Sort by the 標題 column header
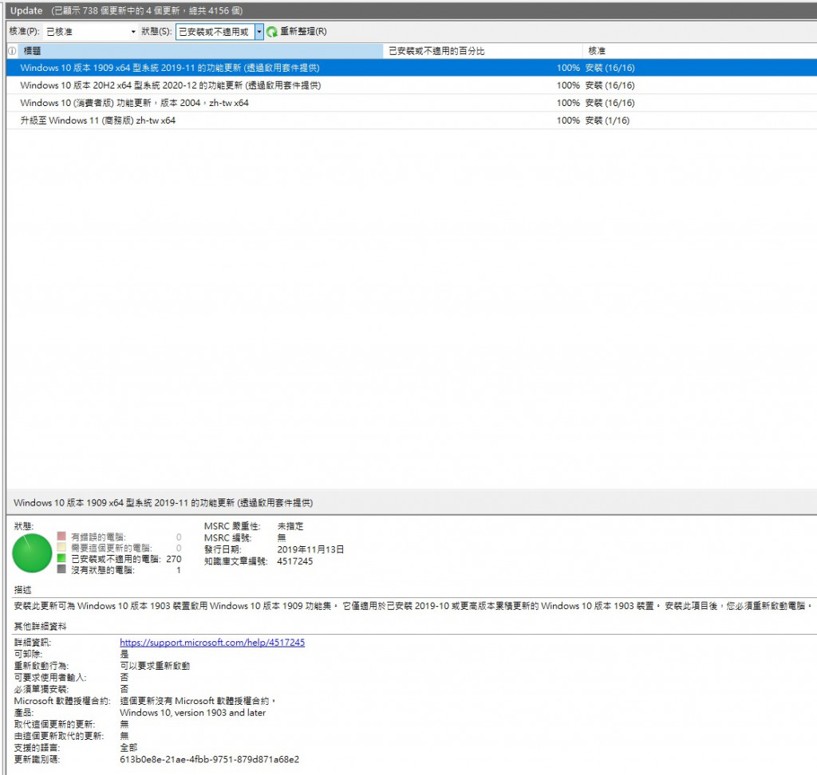This screenshot has height=775, width=817. point(200,51)
